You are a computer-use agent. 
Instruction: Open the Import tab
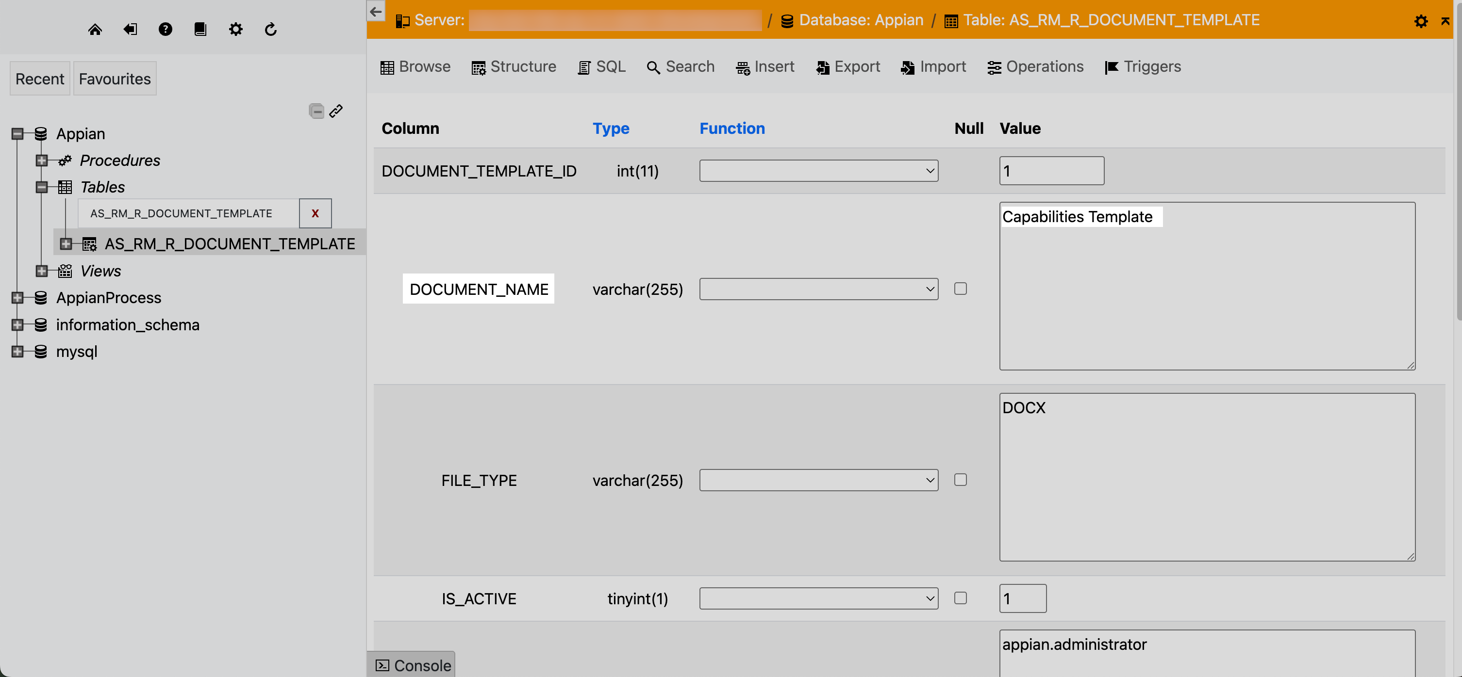pos(933,67)
